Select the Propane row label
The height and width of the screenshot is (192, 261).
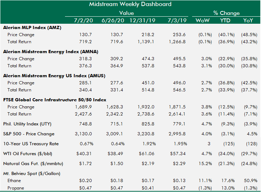(x=16, y=188)
